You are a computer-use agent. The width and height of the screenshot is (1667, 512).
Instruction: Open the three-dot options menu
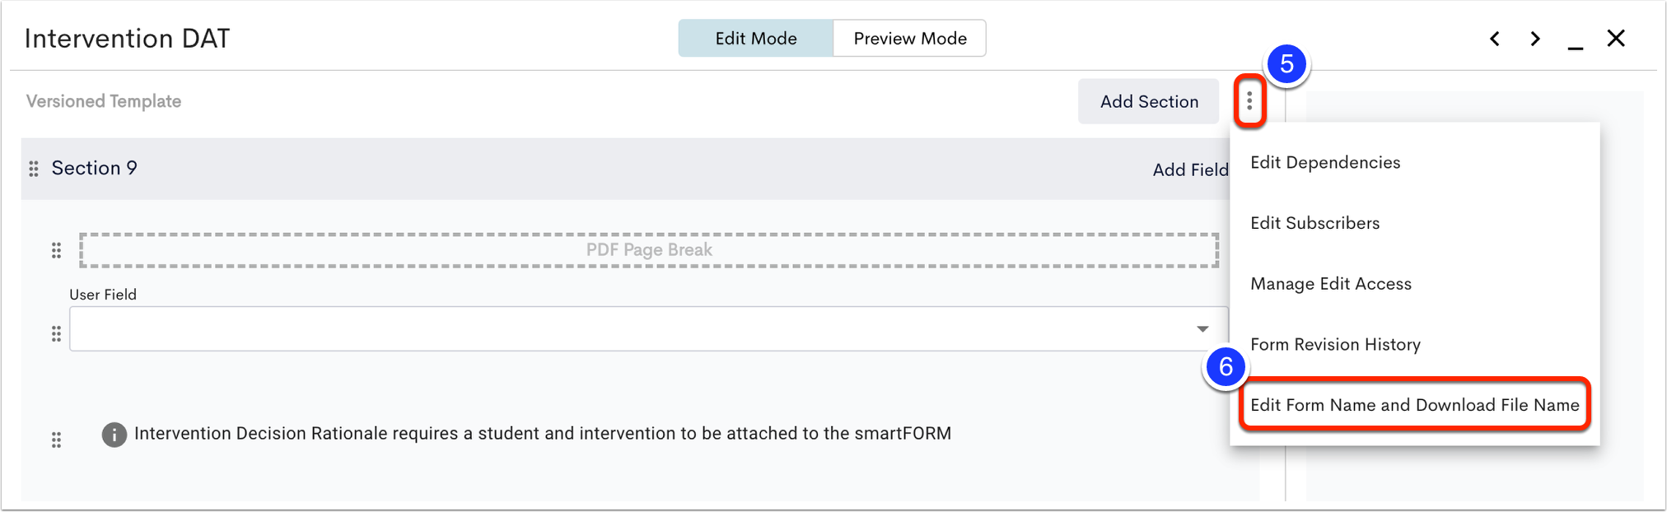pos(1249,101)
